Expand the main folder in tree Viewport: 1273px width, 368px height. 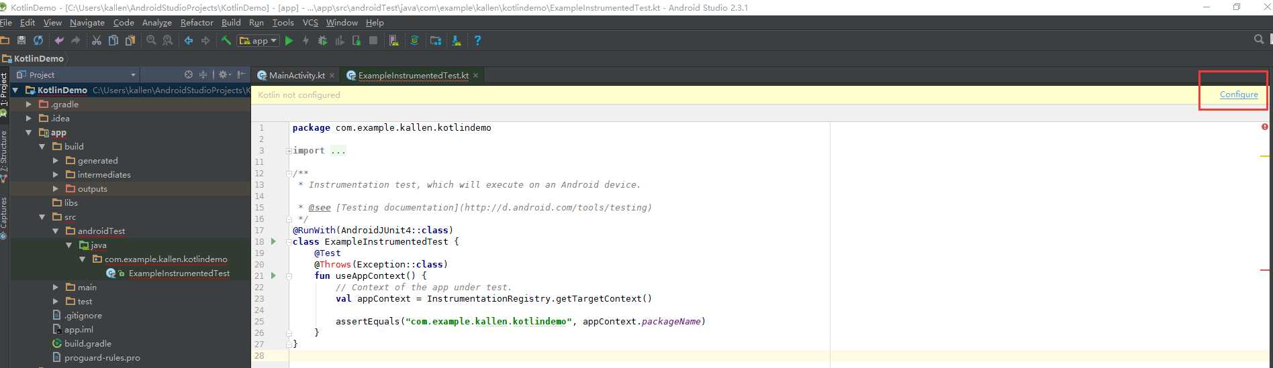coord(56,287)
